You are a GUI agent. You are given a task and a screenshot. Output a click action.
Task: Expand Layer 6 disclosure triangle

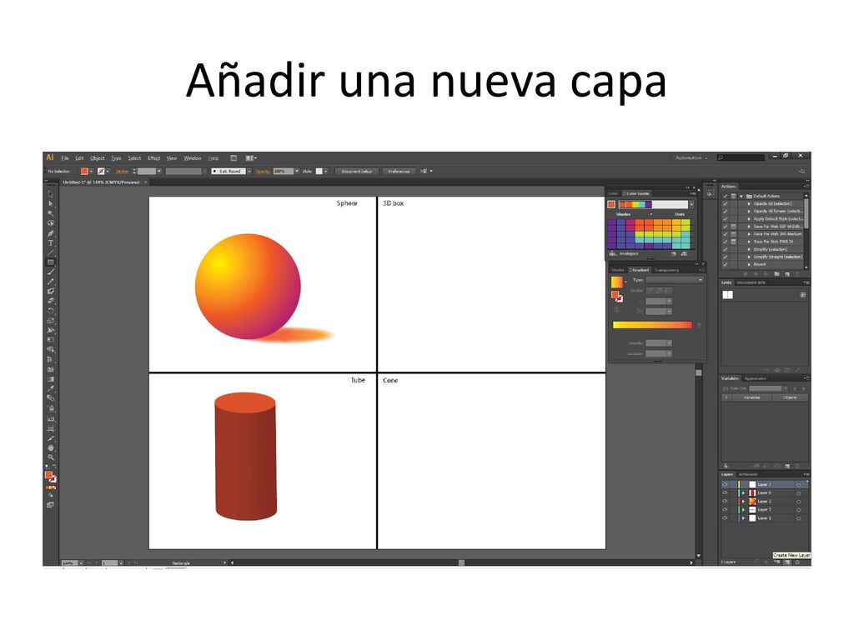coord(743,493)
